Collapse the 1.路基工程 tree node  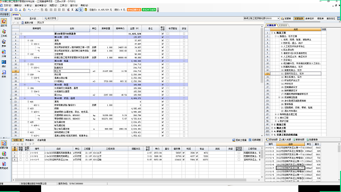point(272,33)
